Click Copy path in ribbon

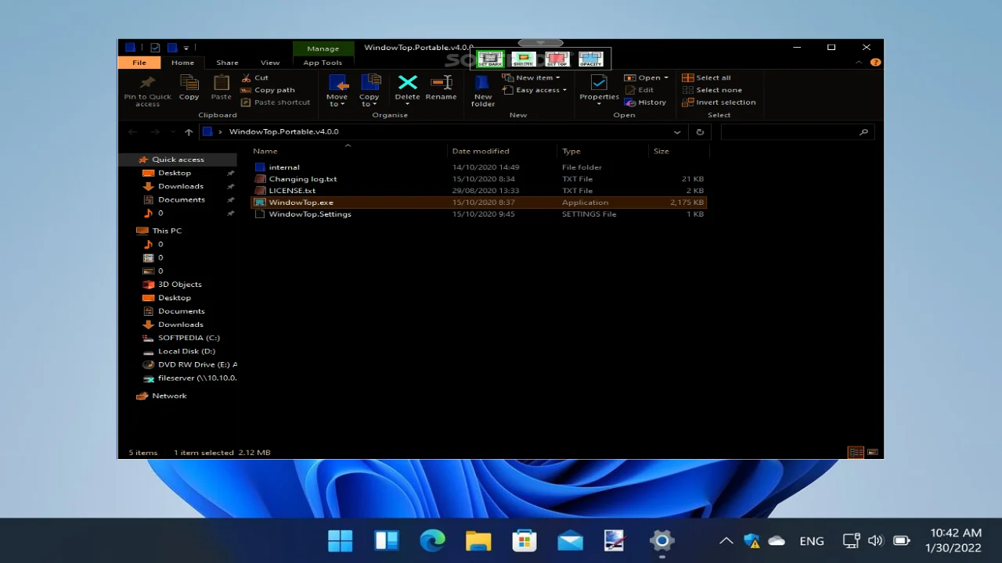click(x=268, y=90)
